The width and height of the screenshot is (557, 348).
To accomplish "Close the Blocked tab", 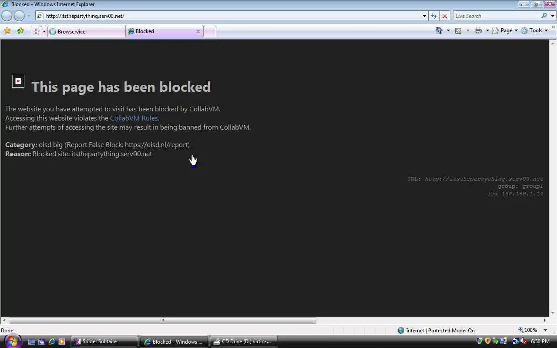I will pyautogui.click(x=198, y=31).
